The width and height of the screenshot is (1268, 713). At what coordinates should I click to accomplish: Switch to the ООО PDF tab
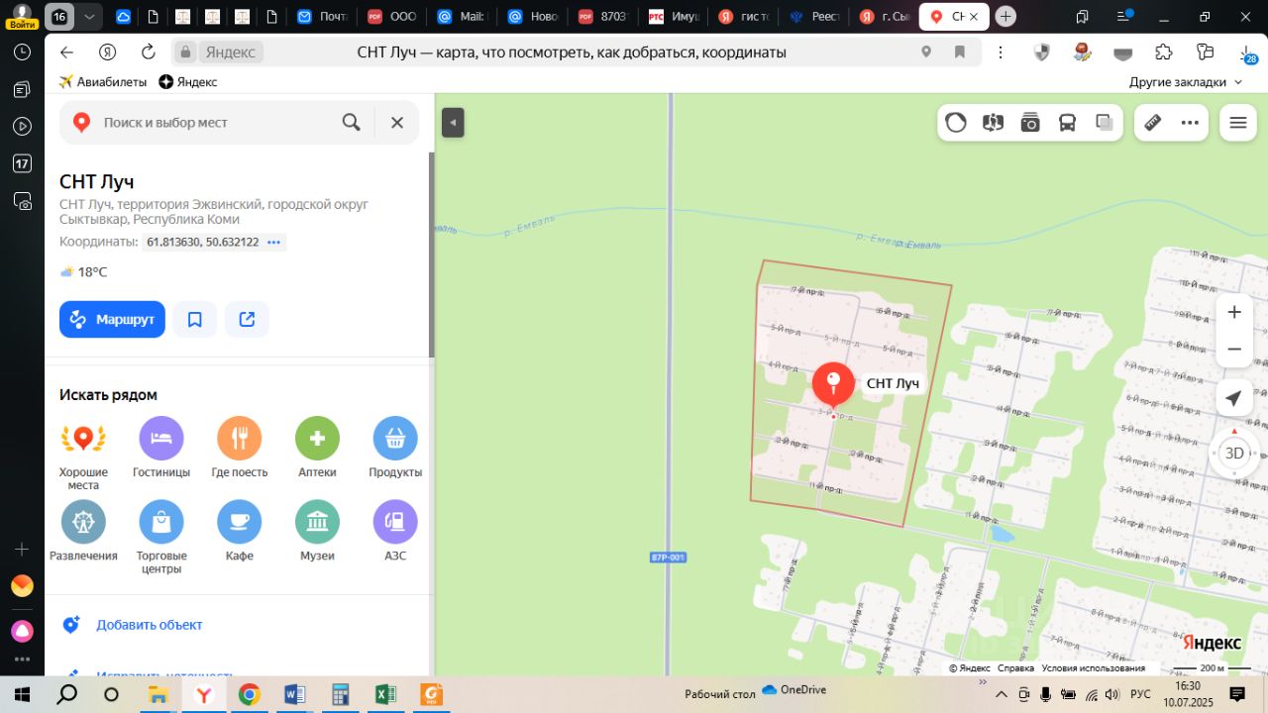click(x=391, y=17)
